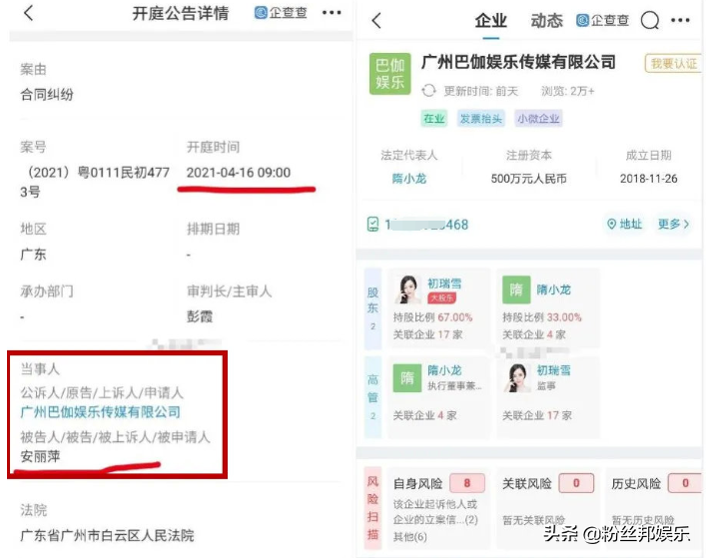706x558 pixels.
Task: Click 大股东 badge under 初瑞雪
Action: tap(441, 298)
